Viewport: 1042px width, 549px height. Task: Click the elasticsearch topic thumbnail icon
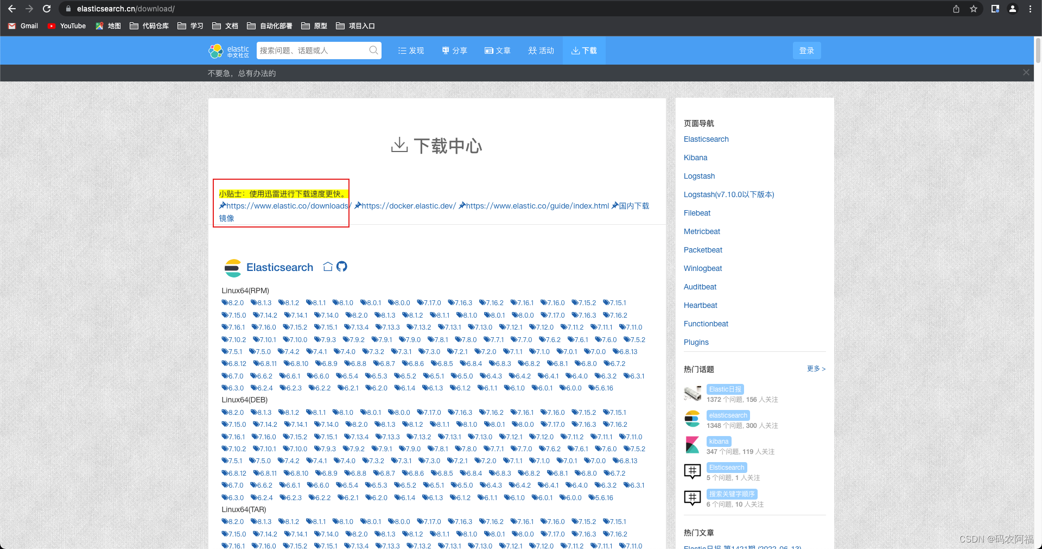(x=692, y=419)
